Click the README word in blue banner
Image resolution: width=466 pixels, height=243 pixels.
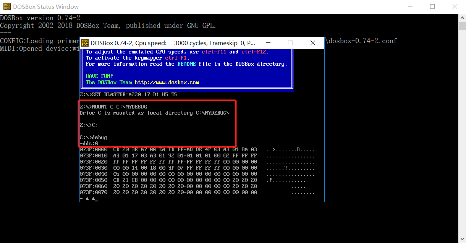click(186, 64)
